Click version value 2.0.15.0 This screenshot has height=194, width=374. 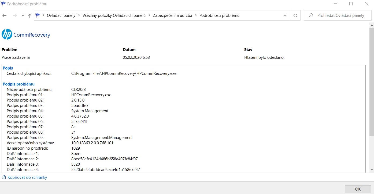pos(78,100)
